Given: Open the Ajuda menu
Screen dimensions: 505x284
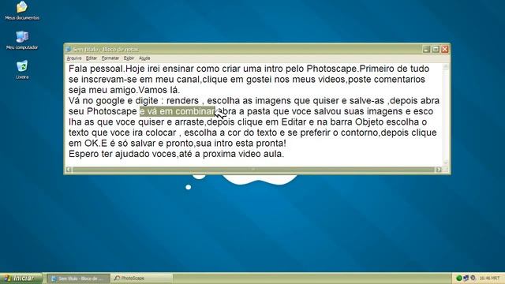Looking at the screenshot, I should [144, 58].
